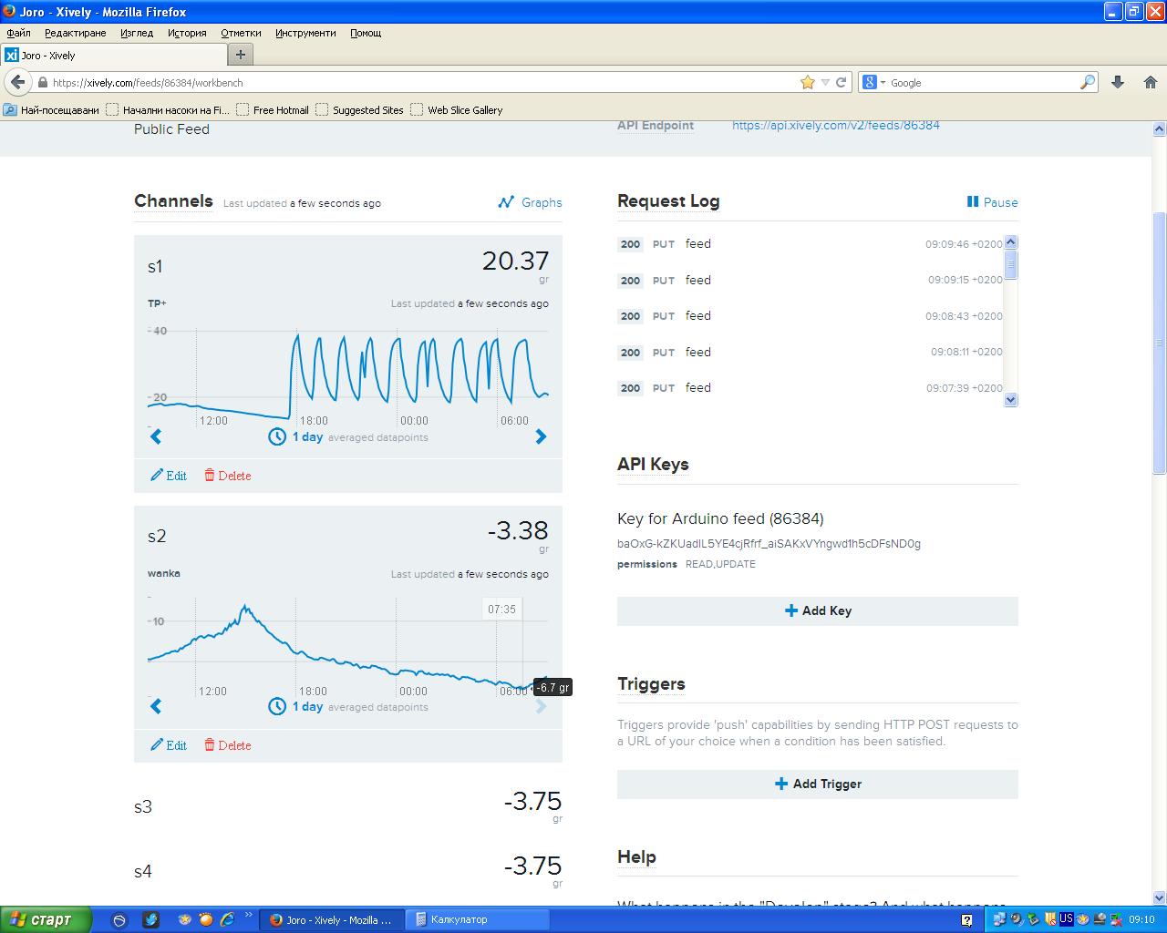Open the Suggested Sites bookmark

pos(359,110)
